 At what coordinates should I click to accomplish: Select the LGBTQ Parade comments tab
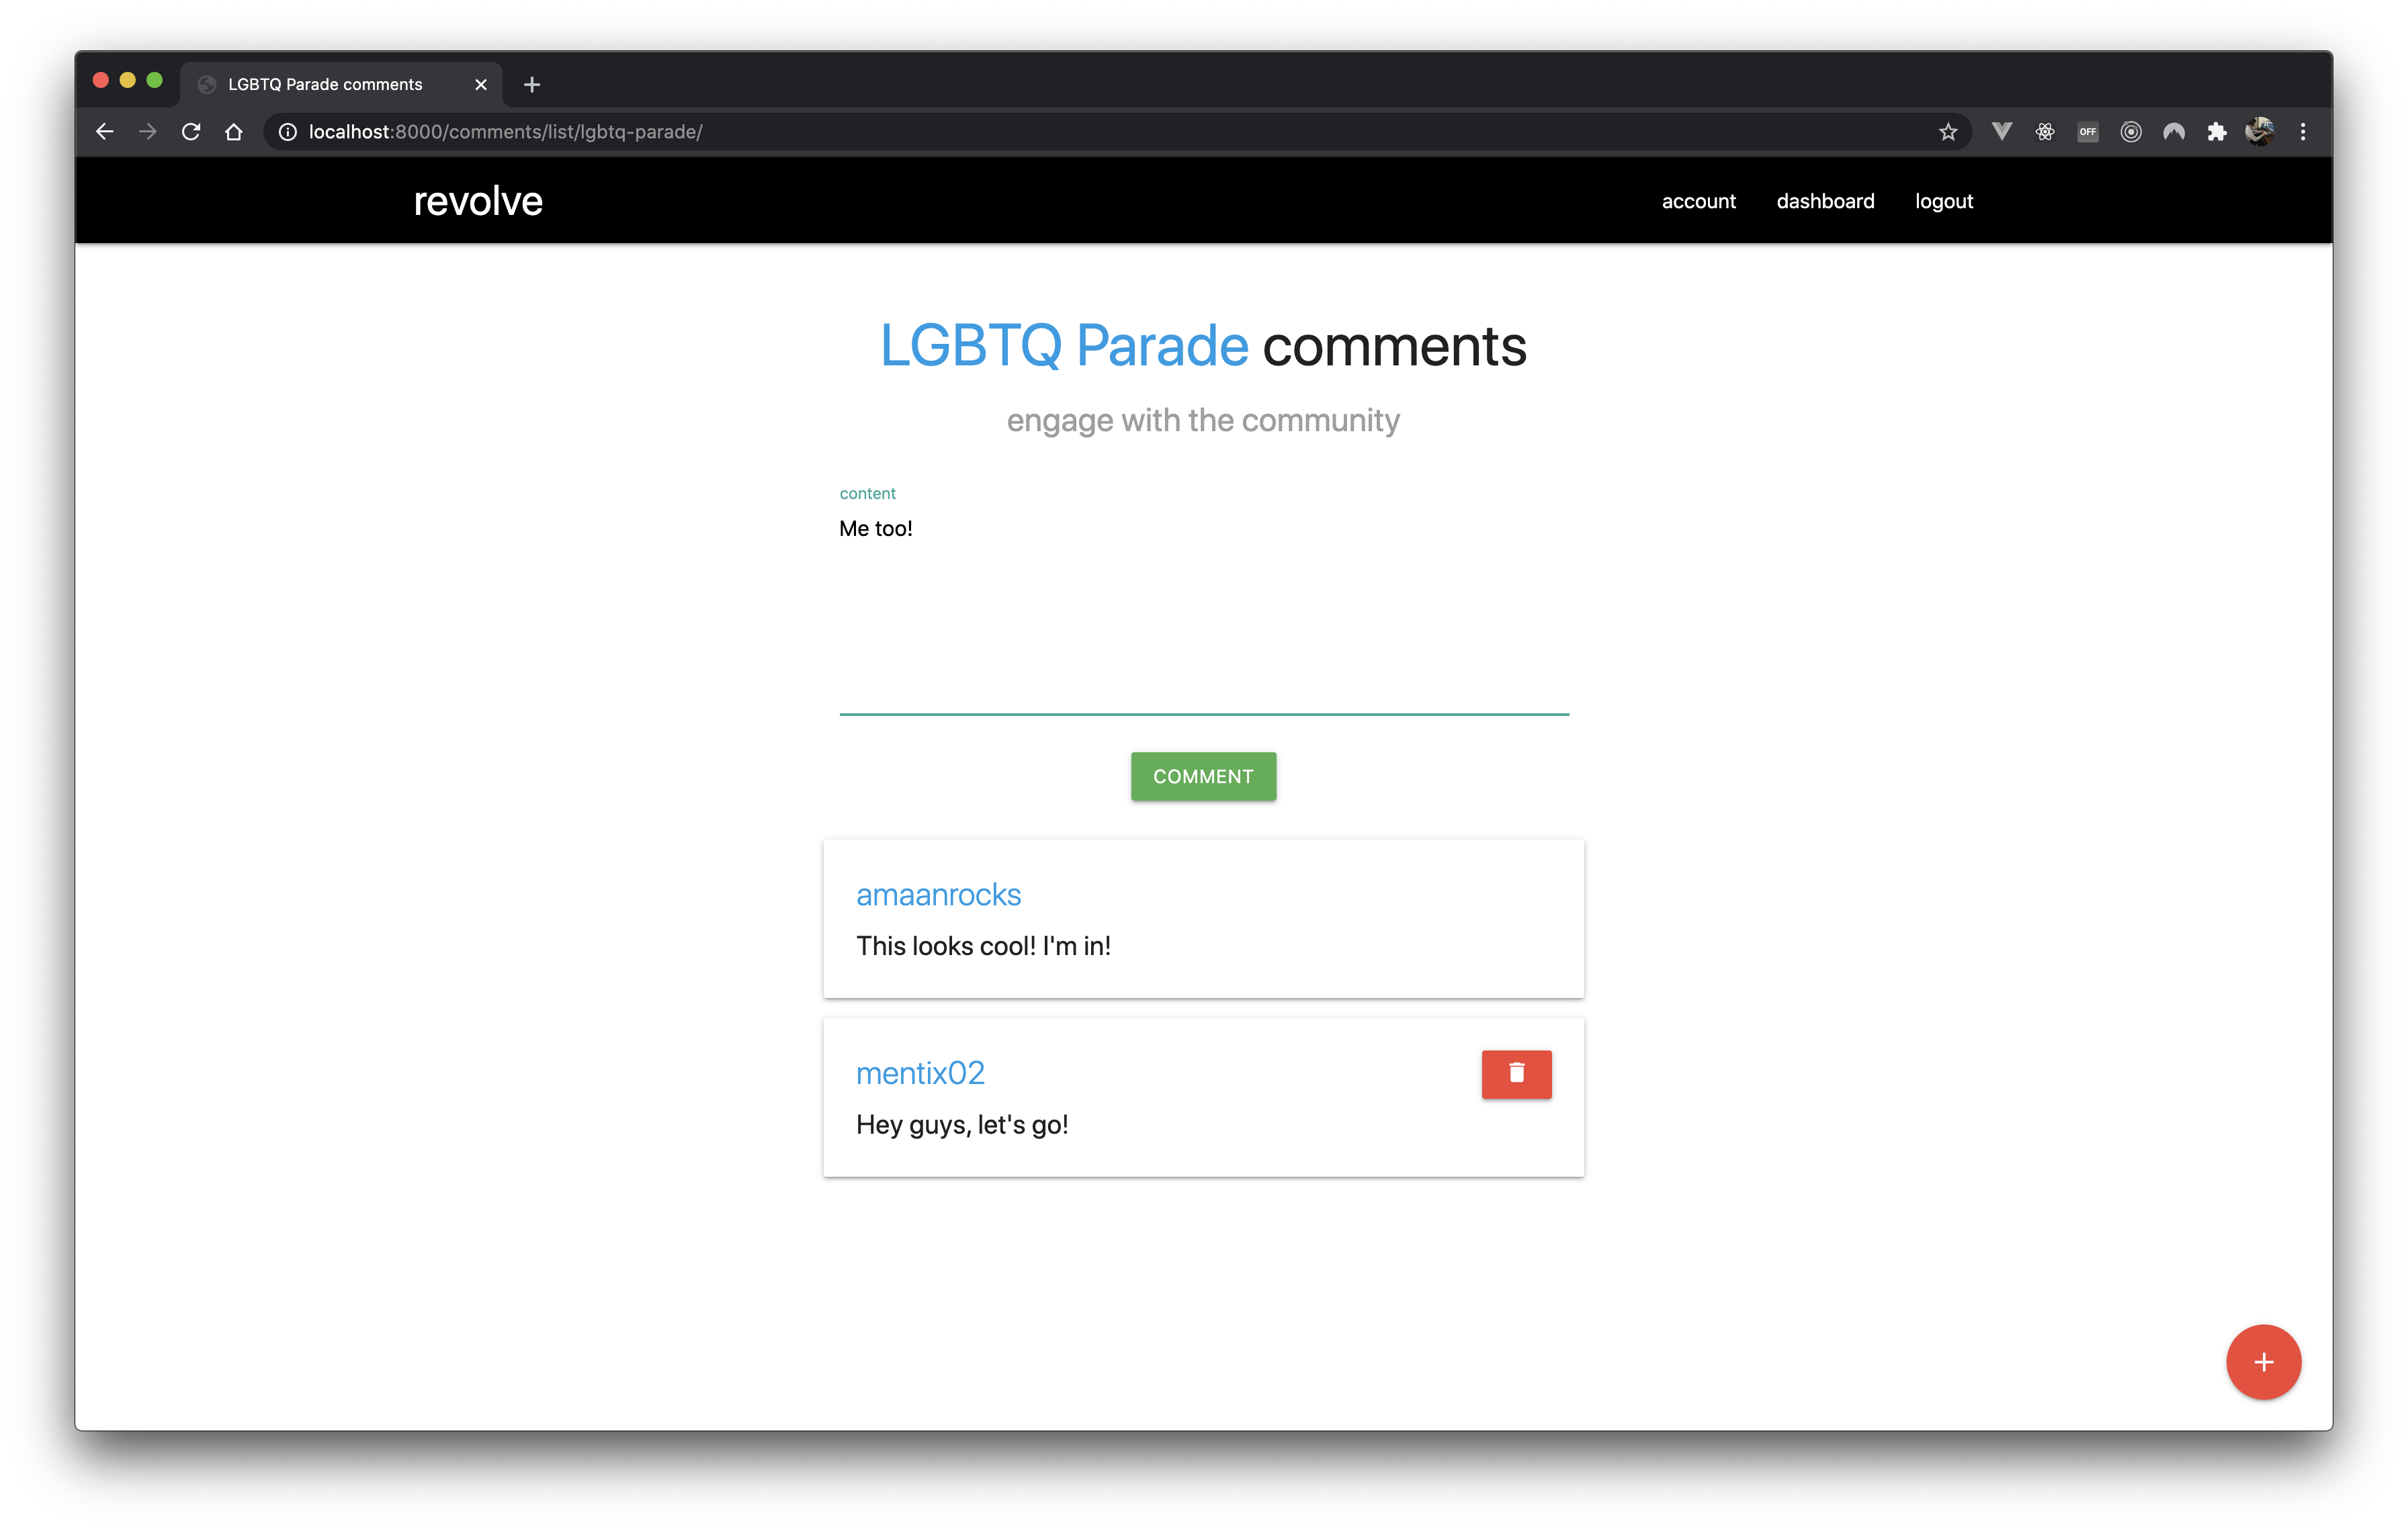pyautogui.click(x=325, y=85)
